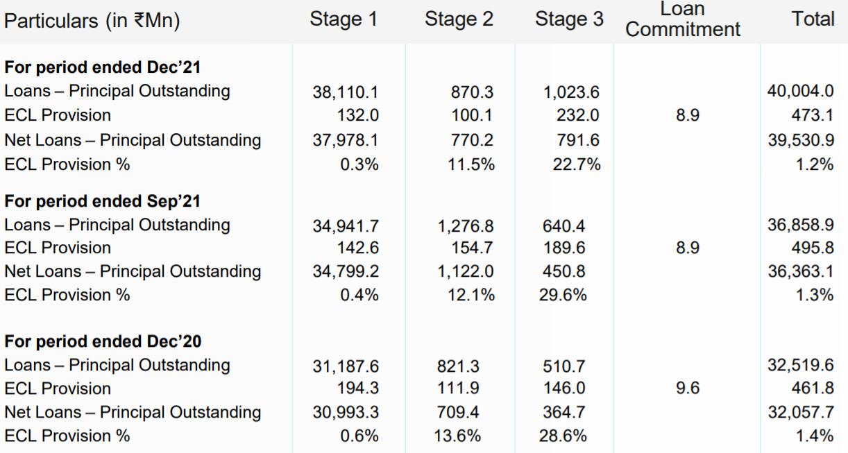Click the Dec'21 total loans value 40,004.0
Image resolution: width=848 pixels, height=453 pixels.
click(x=800, y=92)
